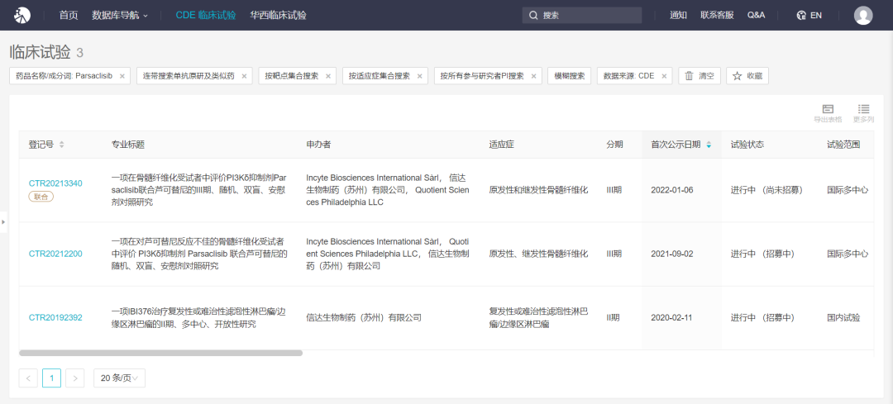Open the user avatar profile
The width and height of the screenshot is (893, 404).
[x=862, y=16]
